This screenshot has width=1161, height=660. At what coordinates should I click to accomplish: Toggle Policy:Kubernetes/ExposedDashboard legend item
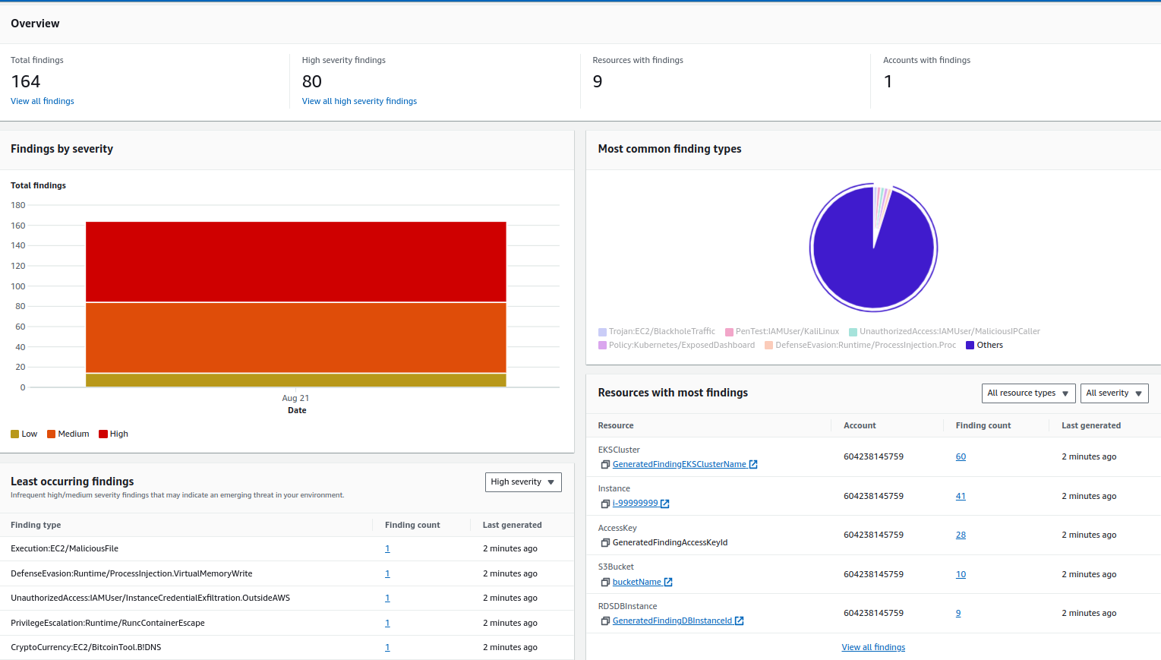[x=677, y=346]
